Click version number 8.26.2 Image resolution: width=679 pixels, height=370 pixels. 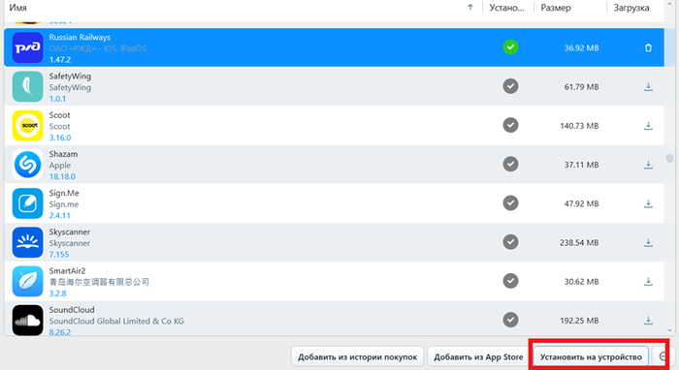pyautogui.click(x=60, y=332)
